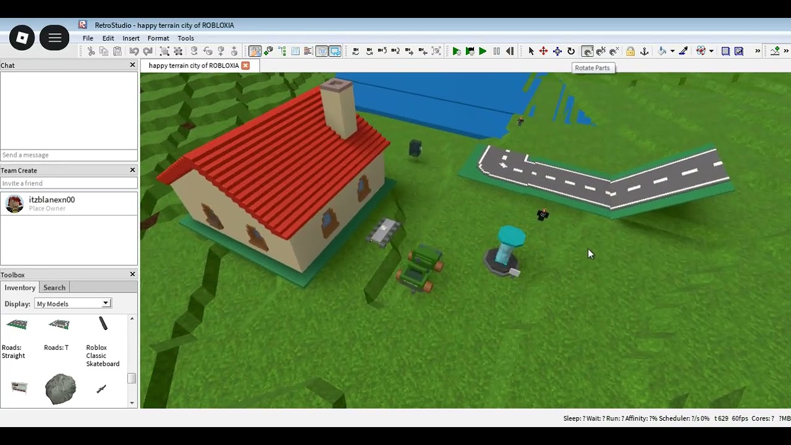791x445 pixels.
Task: Open the terrain tool icon
Action: point(775,51)
